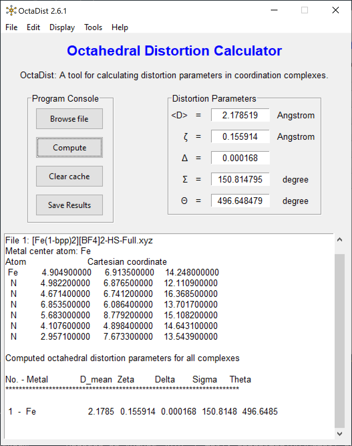
Task: Click the OctaDist app icon in title bar
Action: click(11, 11)
